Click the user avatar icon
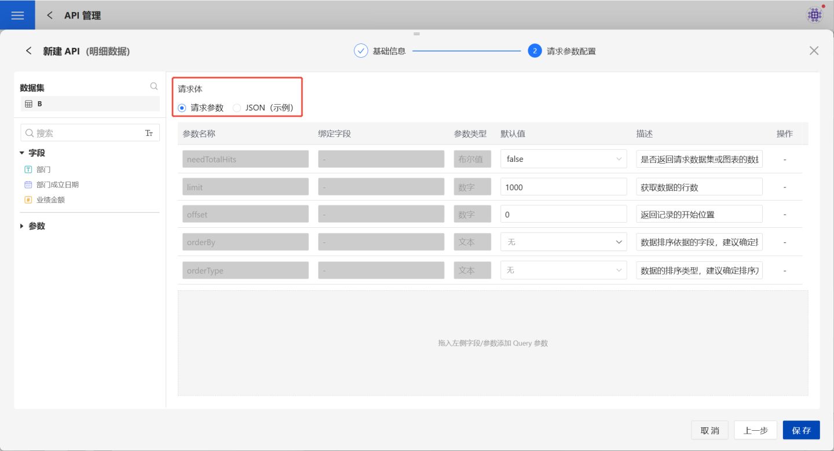 pyautogui.click(x=815, y=15)
